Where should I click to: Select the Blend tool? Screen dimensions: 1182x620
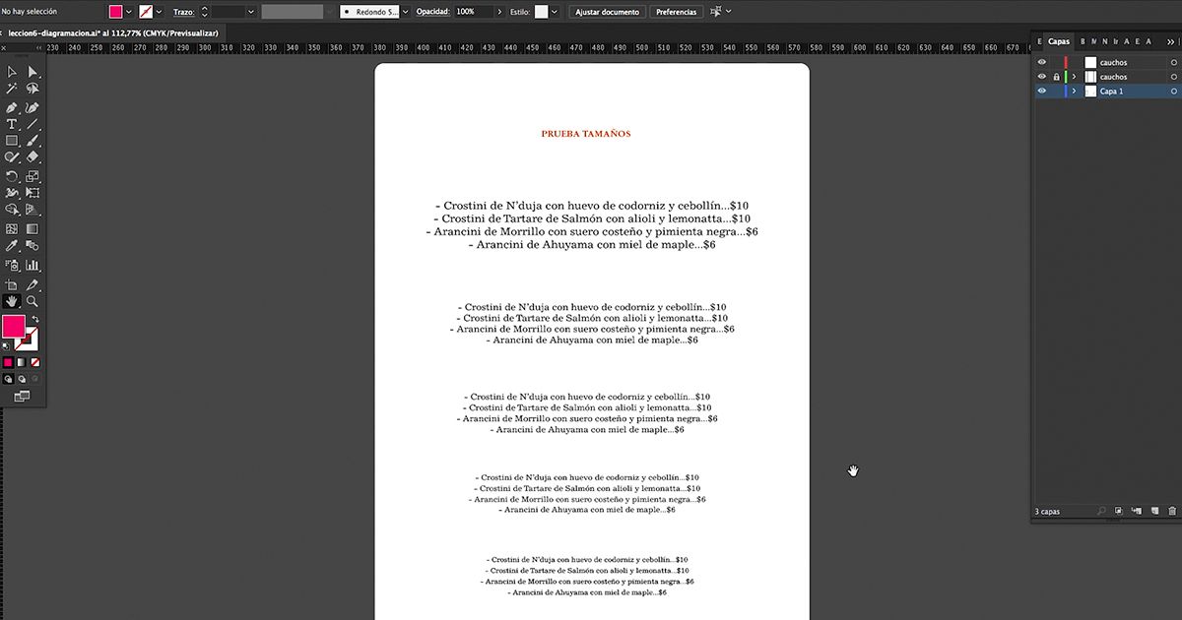[33, 246]
